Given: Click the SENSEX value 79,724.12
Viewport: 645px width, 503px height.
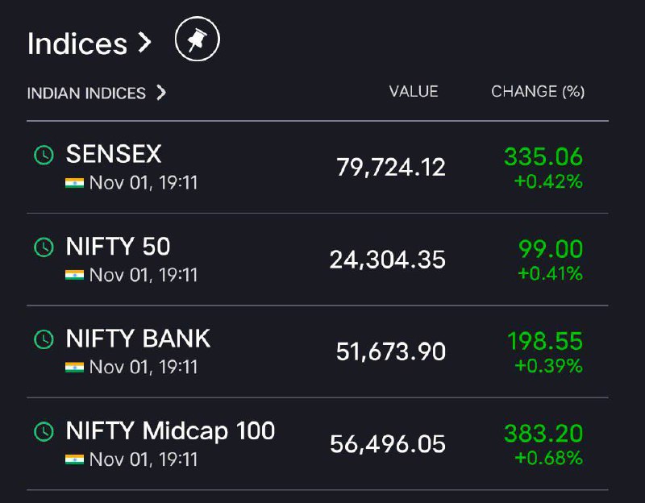Looking at the screenshot, I should (391, 168).
